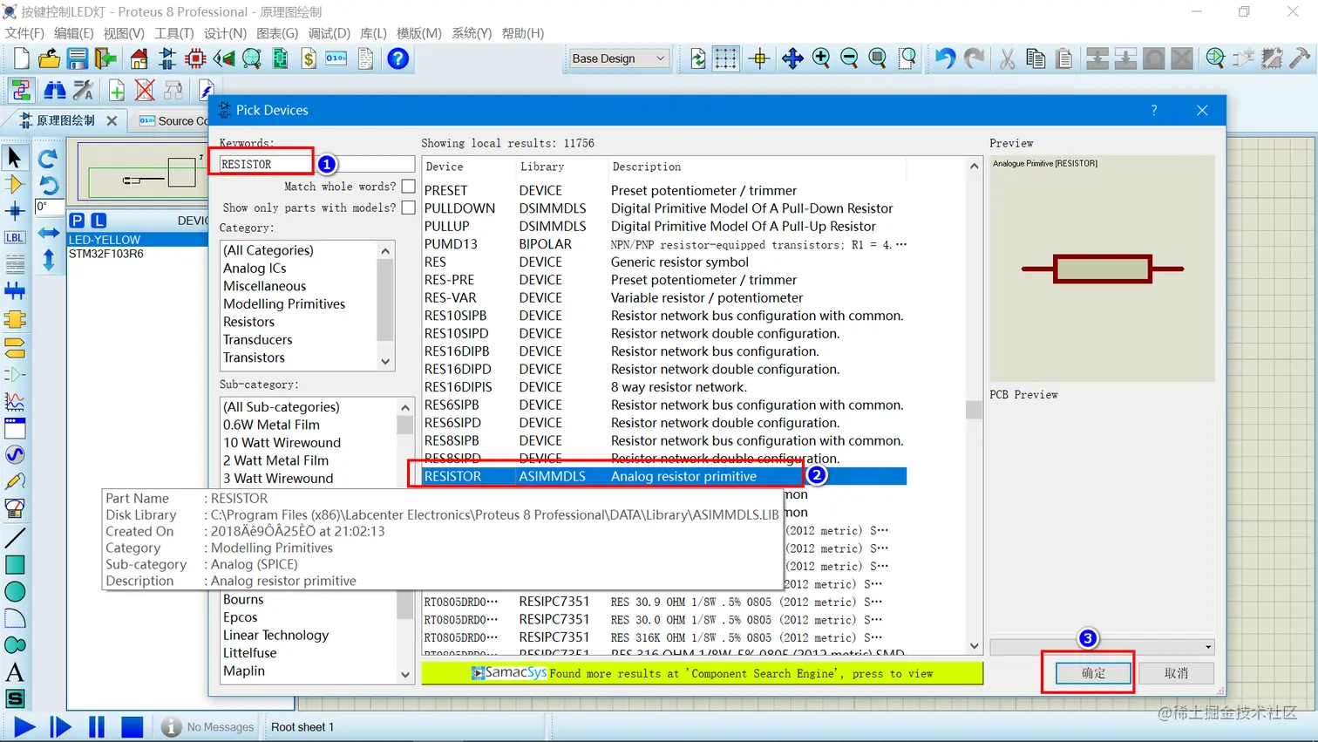1318x742 pixels.
Task: Click the horizontal mirror (X-flip) icon
Action: [49, 233]
